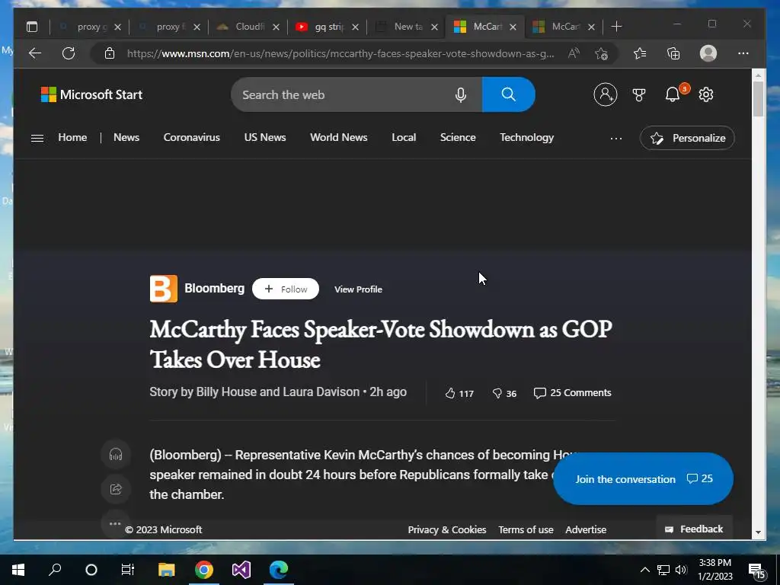Viewport: 780px width, 585px height.
Task: Open the Science section
Action: 458,138
